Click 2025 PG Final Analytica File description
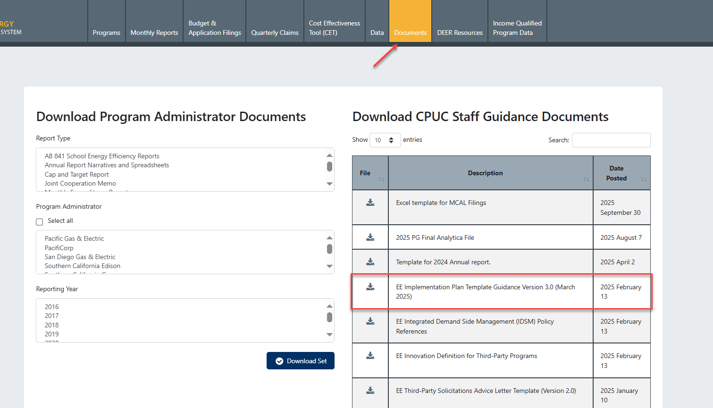The width and height of the screenshot is (713, 408). point(435,237)
